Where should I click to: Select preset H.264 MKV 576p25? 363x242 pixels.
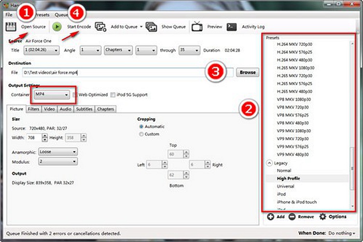point(295,52)
